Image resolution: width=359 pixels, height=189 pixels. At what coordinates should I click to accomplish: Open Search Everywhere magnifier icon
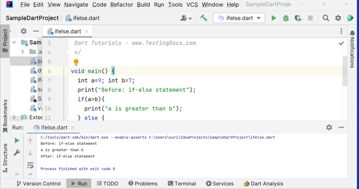(326, 18)
